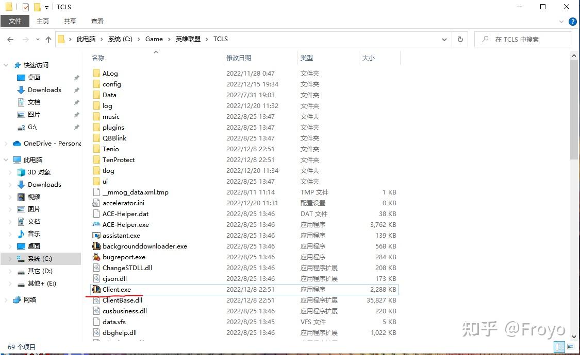
Task: Create a new folder using the toolbar icon
Action: pyautogui.click(x=37, y=7)
